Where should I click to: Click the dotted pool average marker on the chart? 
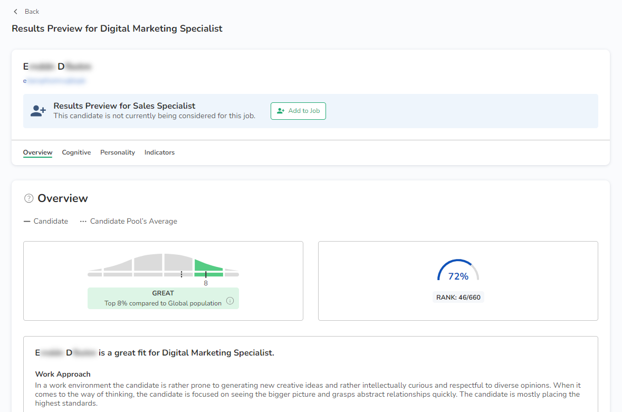click(181, 274)
